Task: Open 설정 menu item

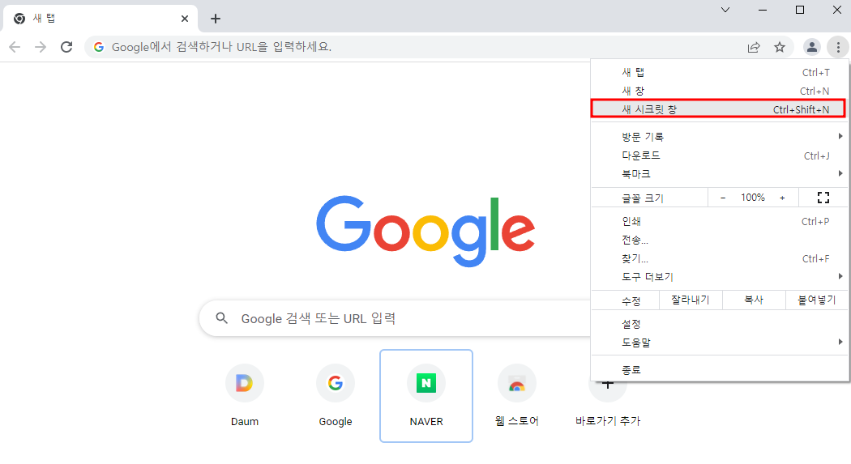Action: coord(720,324)
